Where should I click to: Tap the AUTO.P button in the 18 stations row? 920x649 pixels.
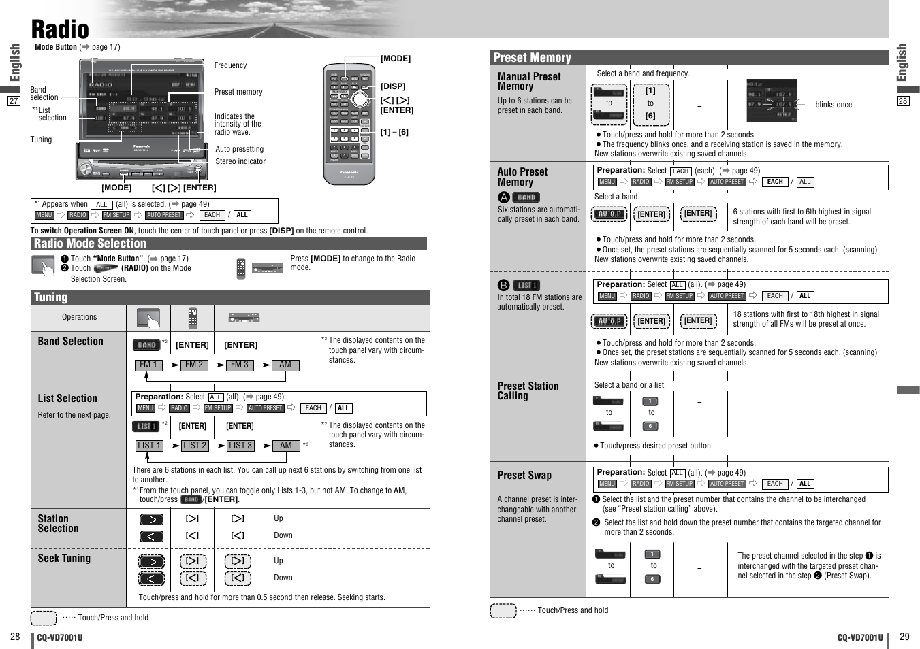[609, 321]
